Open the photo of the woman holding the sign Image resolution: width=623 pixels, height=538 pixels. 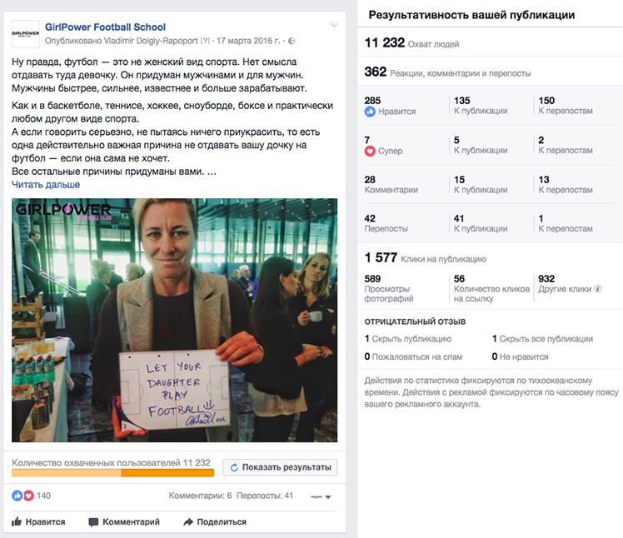[174, 321]
